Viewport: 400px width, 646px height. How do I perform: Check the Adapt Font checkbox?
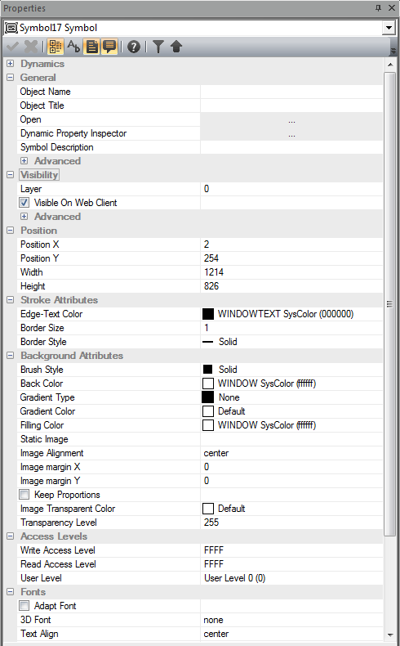tap(24, 606)
